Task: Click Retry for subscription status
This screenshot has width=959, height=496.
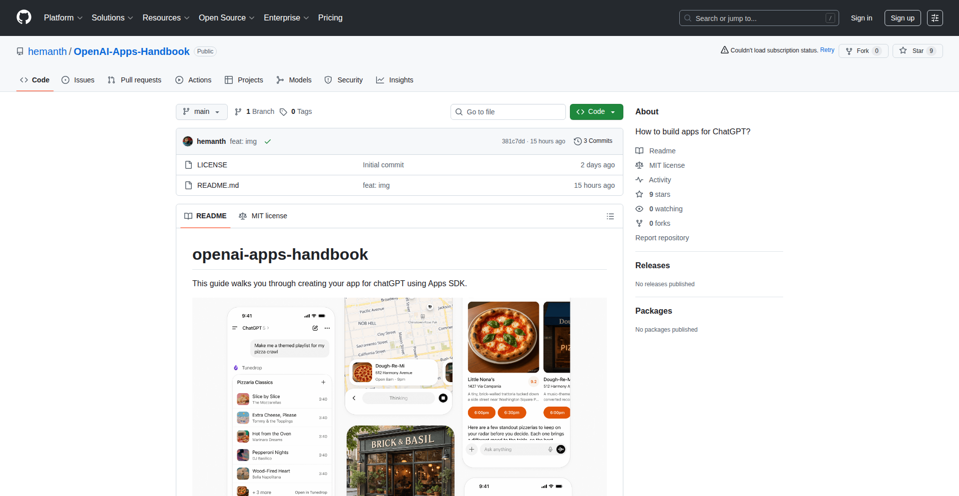Action: 827,50
